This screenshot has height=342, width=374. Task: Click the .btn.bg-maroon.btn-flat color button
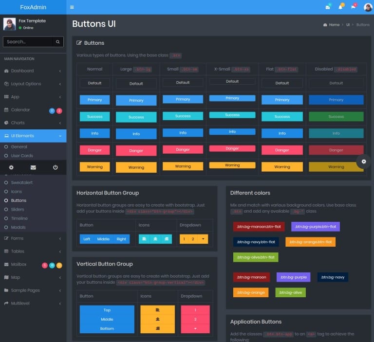(x=259, y=227)
